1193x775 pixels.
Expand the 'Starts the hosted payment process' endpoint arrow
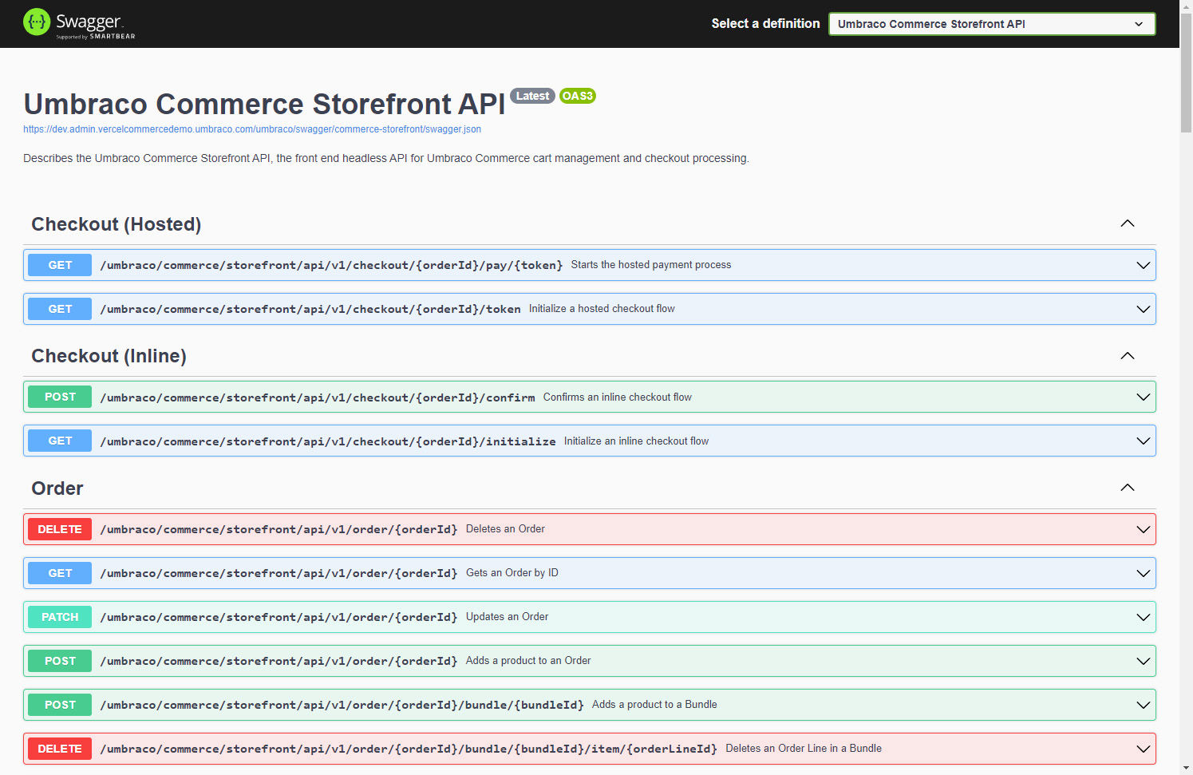[x=1144, y=265]
